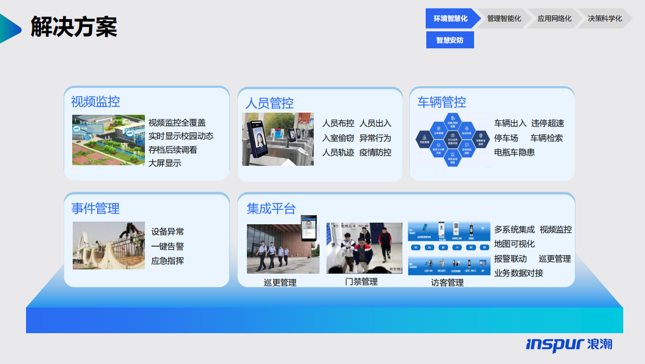Click the 人员管控 card heading
This screenshot has width=645, height=364.
click(x=269, y=103)
